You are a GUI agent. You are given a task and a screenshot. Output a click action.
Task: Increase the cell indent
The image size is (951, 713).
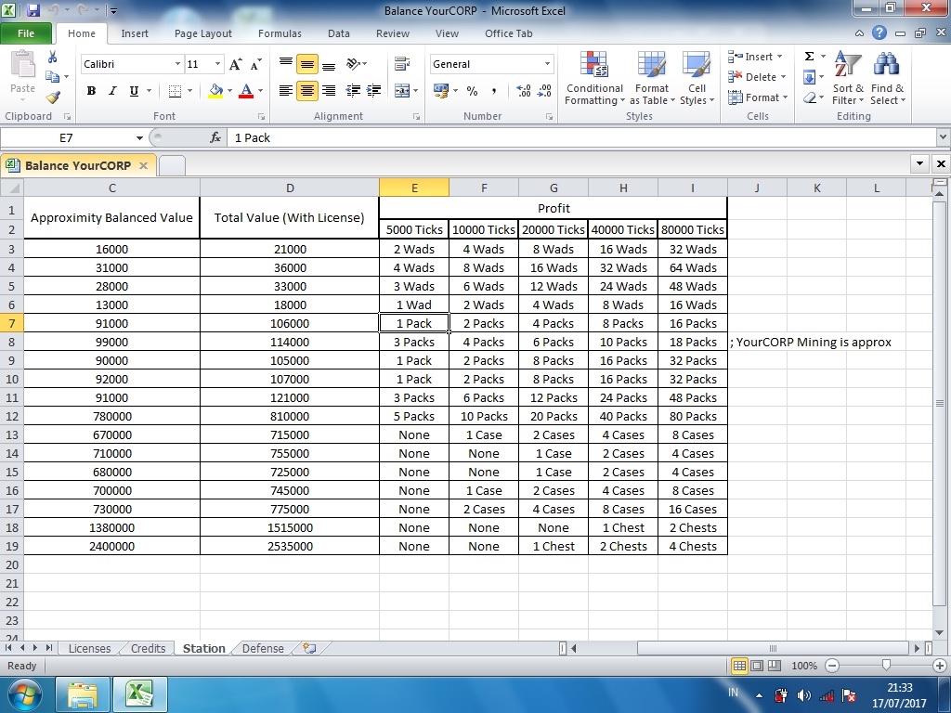click(373, 91)
